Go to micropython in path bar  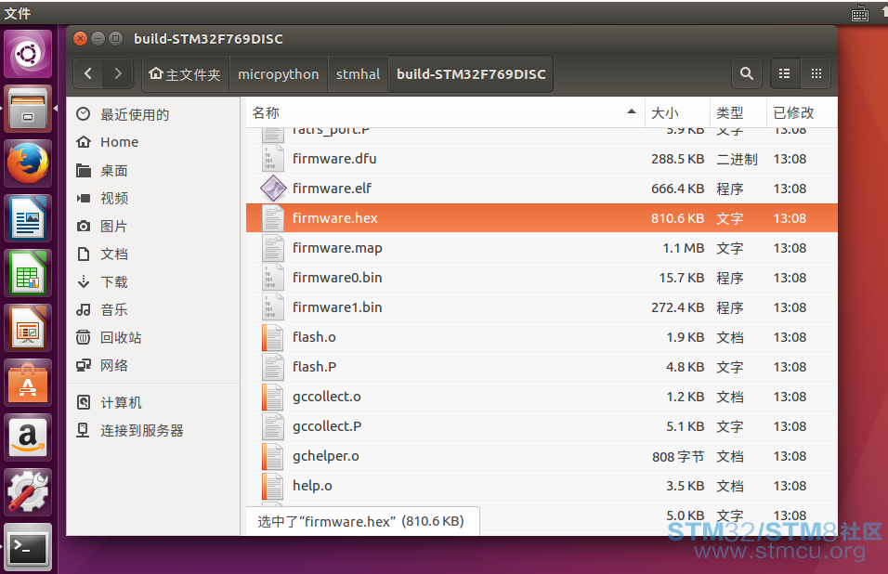pyautogui.click(x=278, y=73)
